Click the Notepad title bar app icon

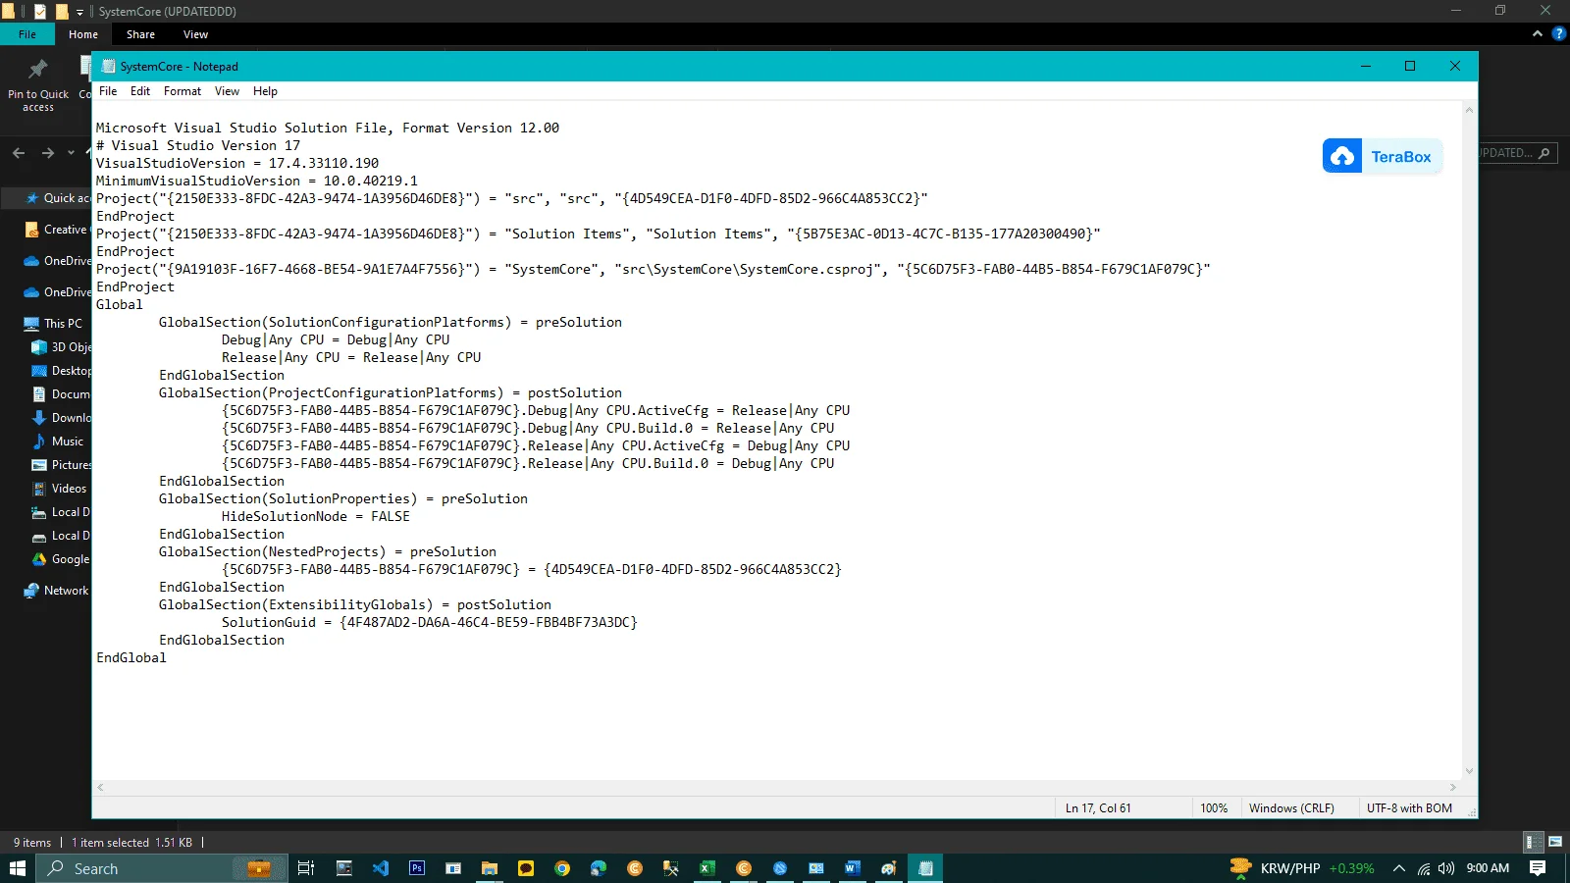click(x=108, y=67)
